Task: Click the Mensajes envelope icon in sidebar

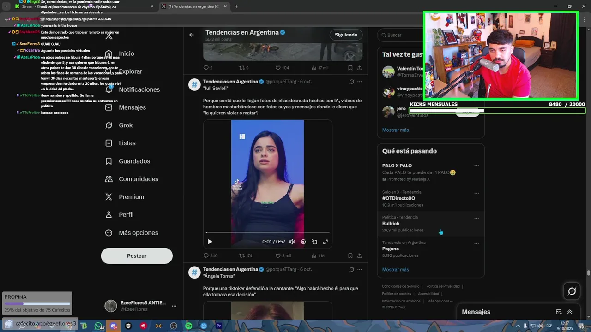Action: 109,107
